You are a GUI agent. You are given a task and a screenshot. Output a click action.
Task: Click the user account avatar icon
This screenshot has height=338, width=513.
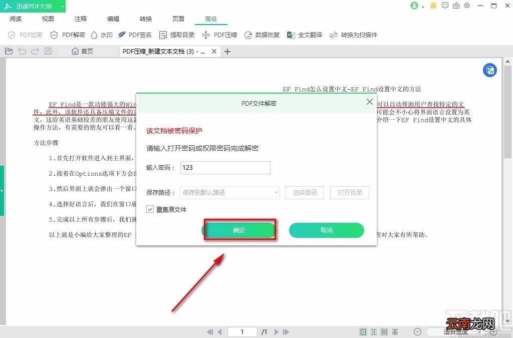click(414, 6)
